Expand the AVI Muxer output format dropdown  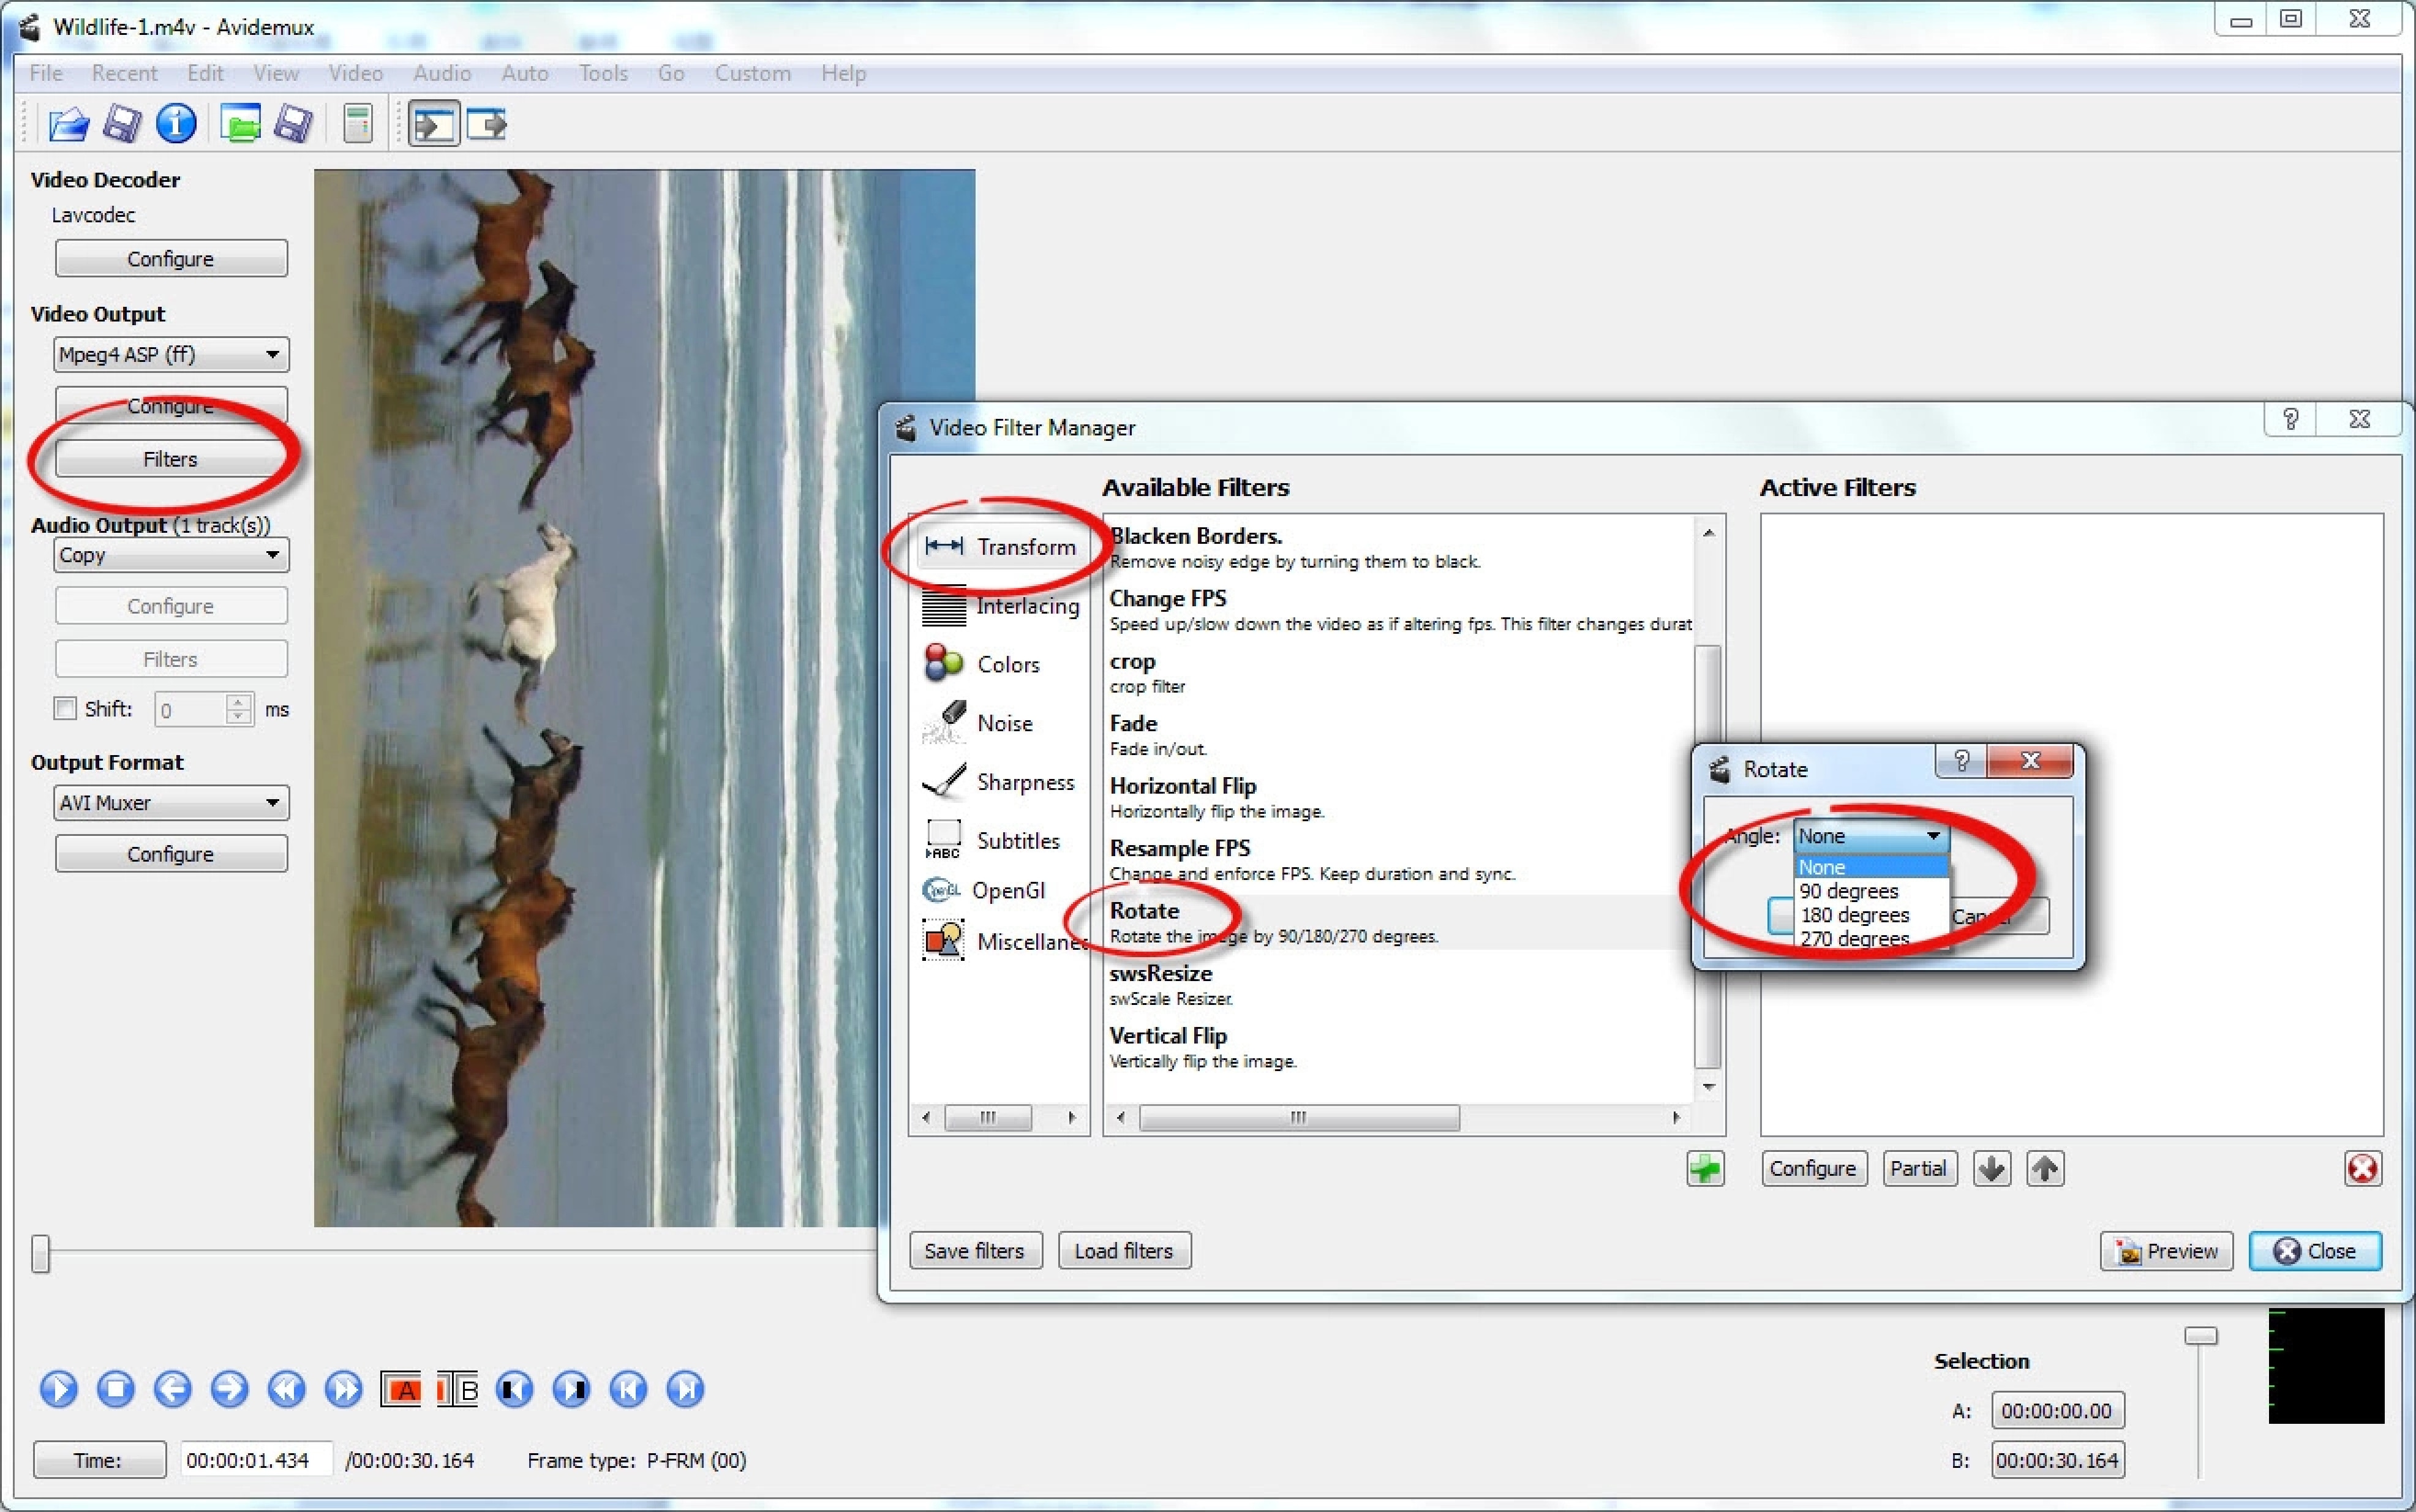click(x=171, y=803)
